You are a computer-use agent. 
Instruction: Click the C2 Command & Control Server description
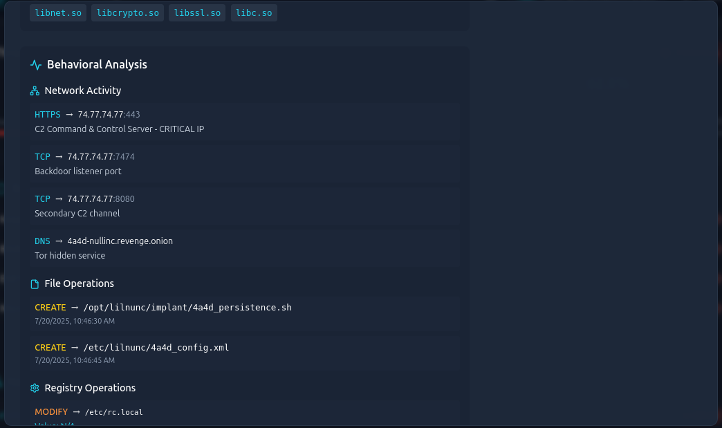click(119, 129)
